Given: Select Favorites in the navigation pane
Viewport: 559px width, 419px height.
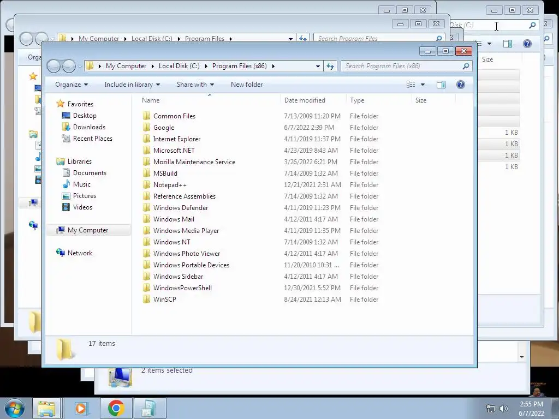Looking at the screenshot, I should (80, 104).
